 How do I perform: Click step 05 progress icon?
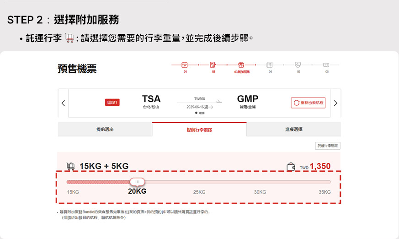coord(298,65)
